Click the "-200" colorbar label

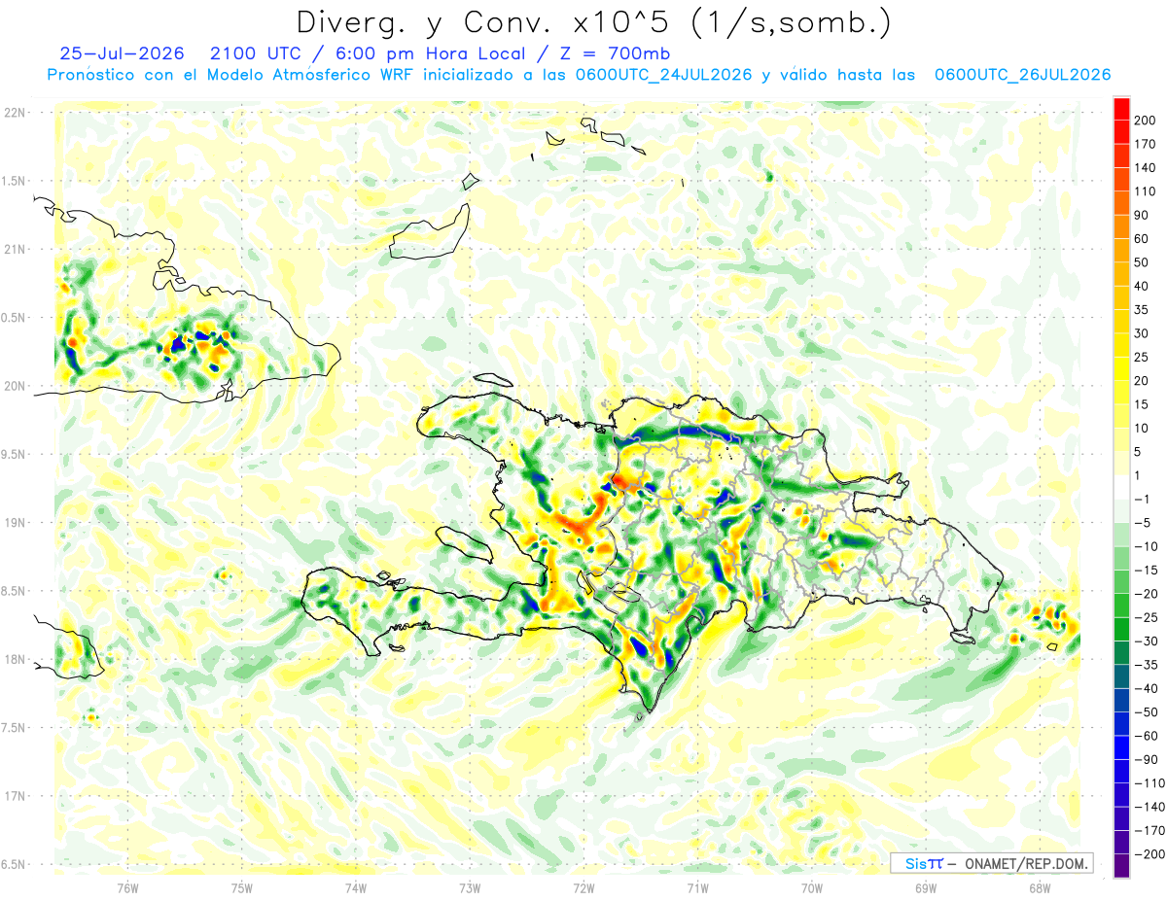[x=1149, y=854]
